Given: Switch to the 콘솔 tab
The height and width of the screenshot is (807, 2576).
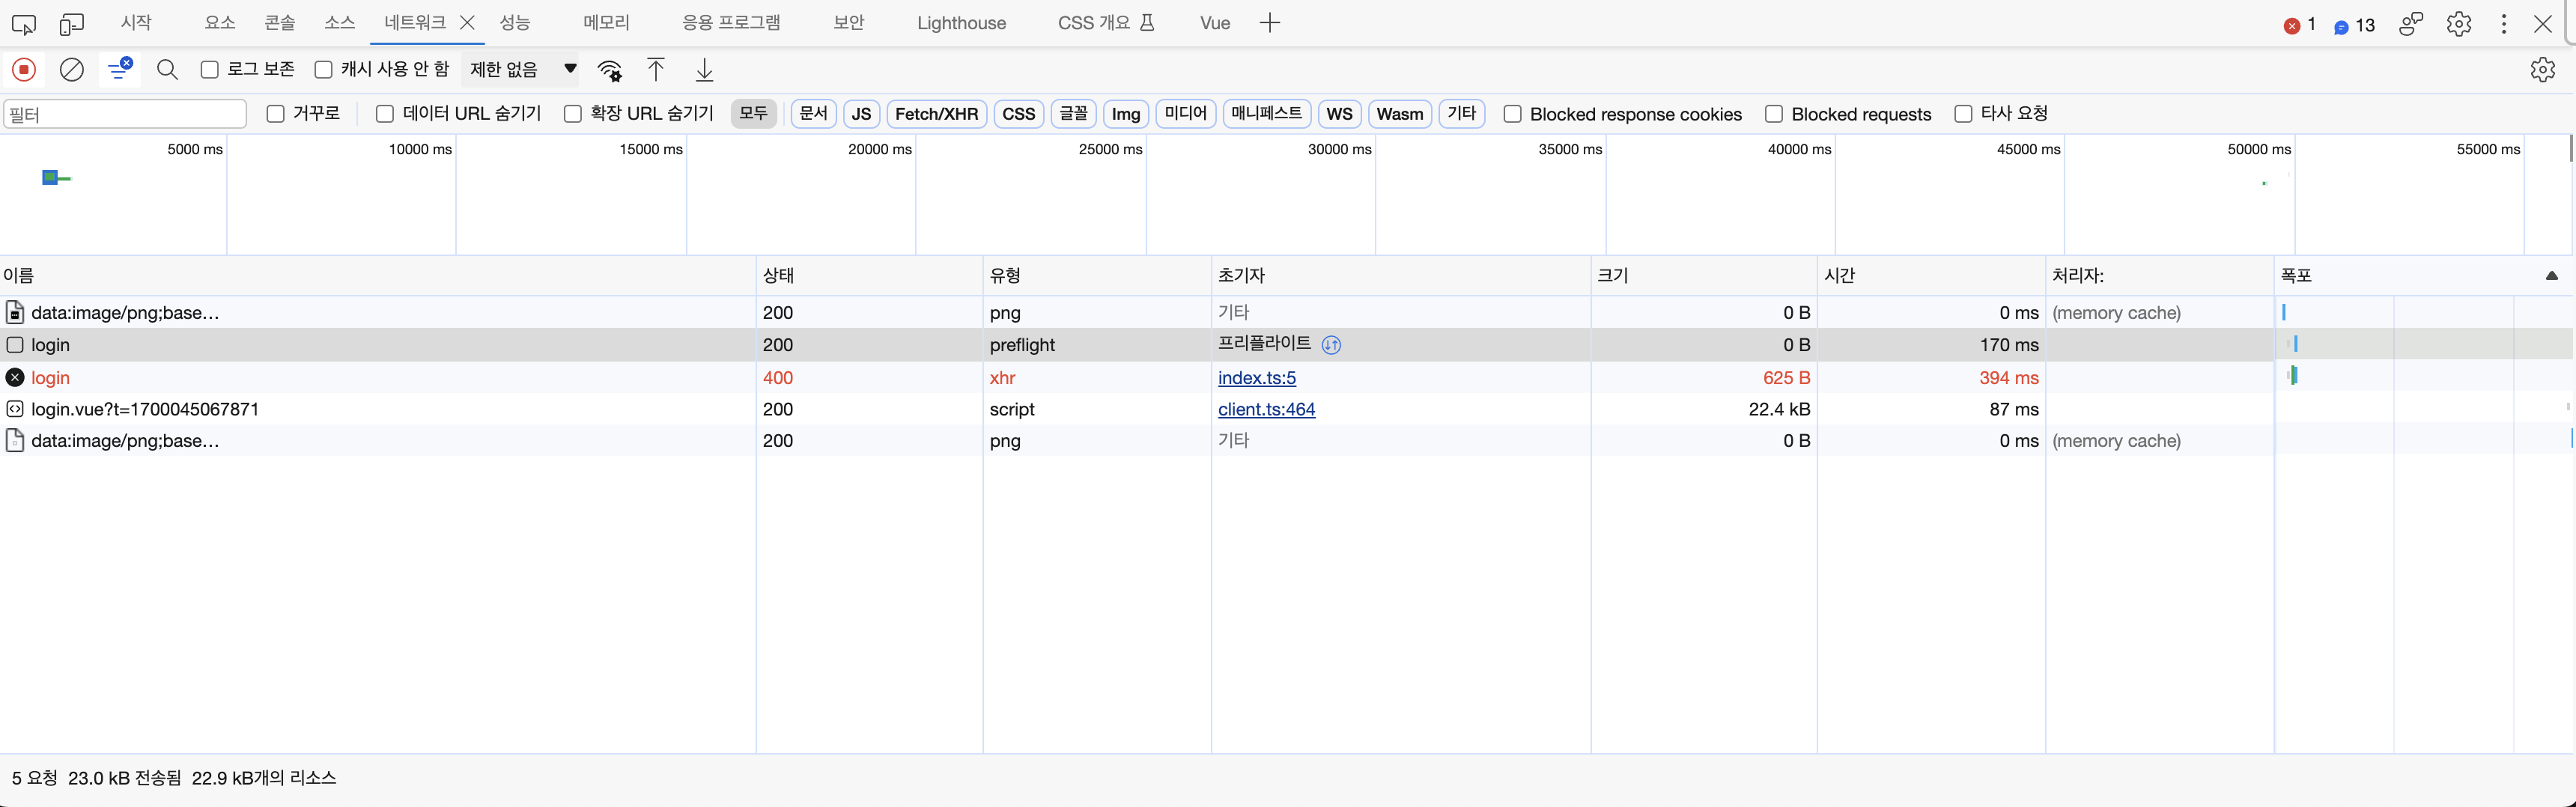Looking at the screenshot, I should pos(280,23).
